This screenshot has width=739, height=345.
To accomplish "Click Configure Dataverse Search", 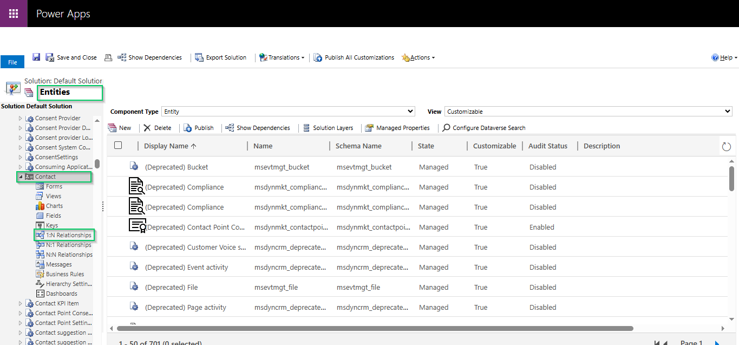I will [x=484, y=128].
